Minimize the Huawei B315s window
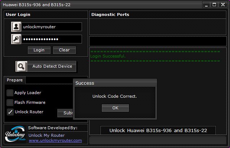 coord(206,5)
